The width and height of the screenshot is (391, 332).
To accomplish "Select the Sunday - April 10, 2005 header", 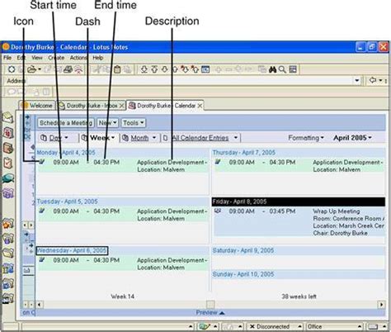I will tap(299, 274).
